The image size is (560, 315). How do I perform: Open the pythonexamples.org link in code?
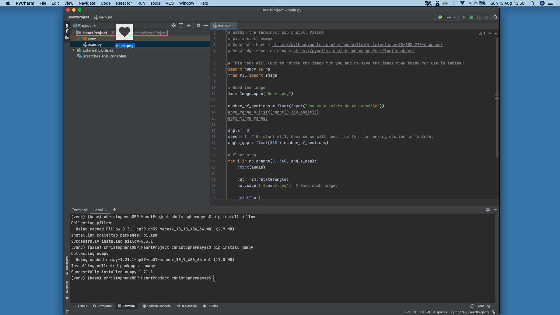[357, 45]
